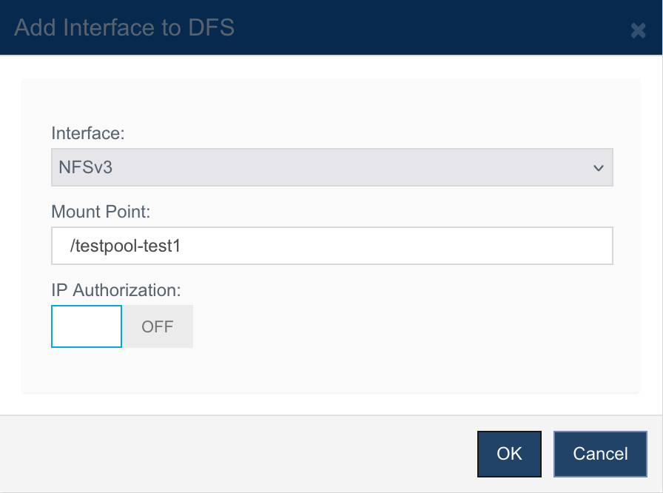Click the Mount Point: field label
Screen dimensions: 663x493
coord(101,212)
